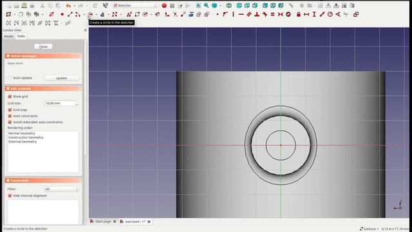Screen dimensions: 412x232
Task: Switch to the Tasks tab
Action: point(21,36)
